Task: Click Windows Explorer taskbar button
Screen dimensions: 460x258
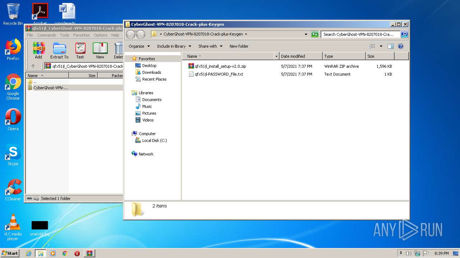Action: [x=40, y=253]
